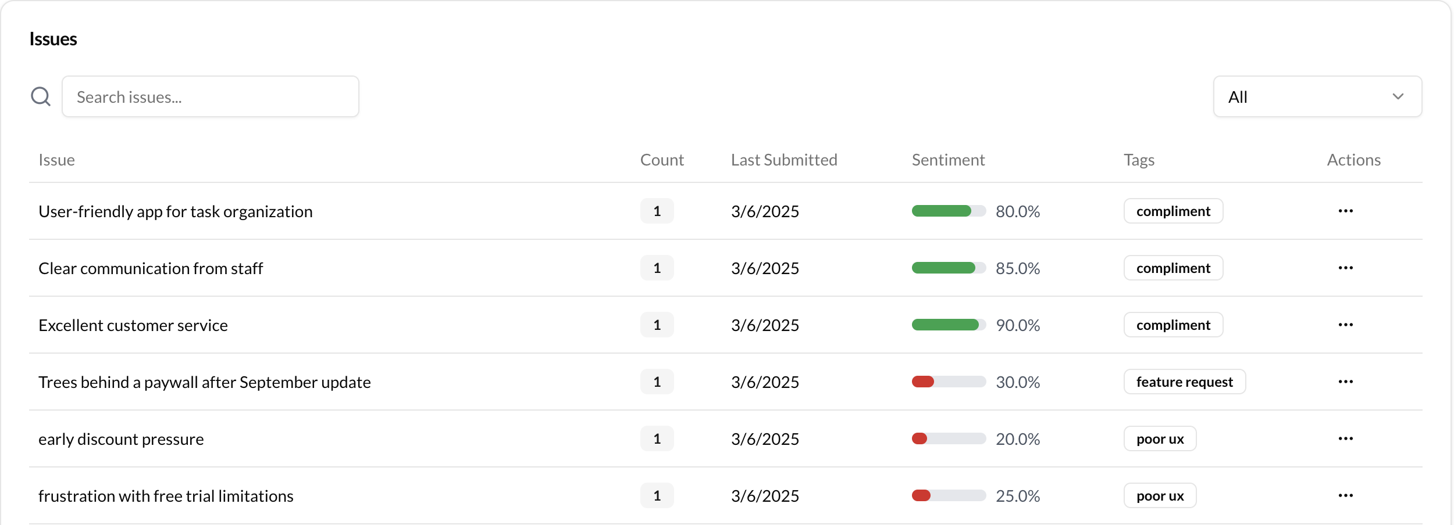Expand the All filter dropdown
1454x525 pixels.
click(x=1317, y=96)
